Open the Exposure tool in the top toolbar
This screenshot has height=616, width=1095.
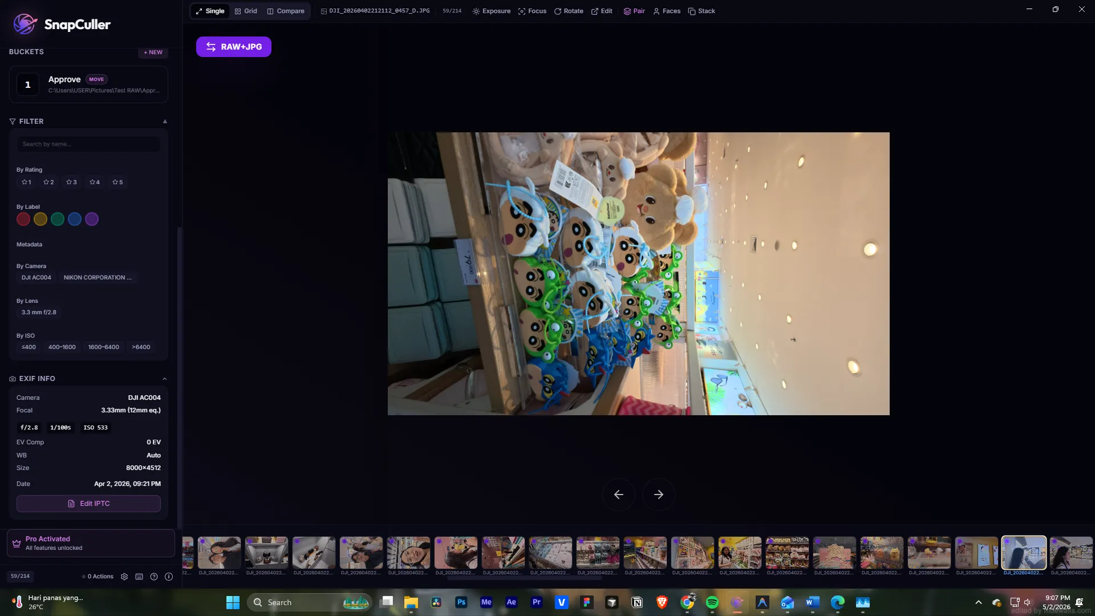point(492,11)
